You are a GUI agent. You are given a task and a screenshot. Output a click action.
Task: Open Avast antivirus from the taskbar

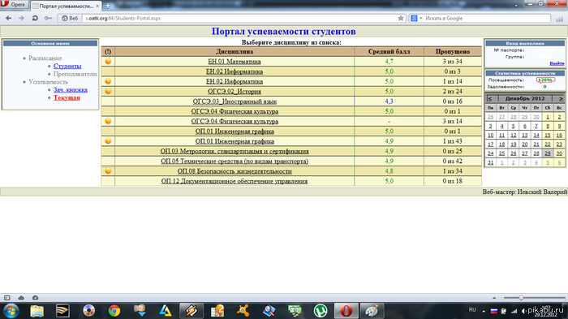click(243, 311)
